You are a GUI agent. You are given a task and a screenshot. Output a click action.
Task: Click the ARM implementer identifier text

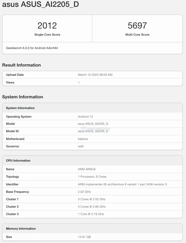pyautogui.click(x=122, y=184)
